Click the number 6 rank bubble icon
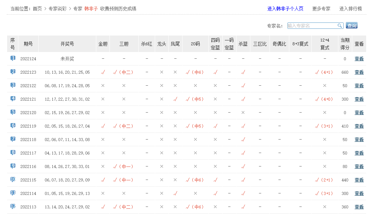 [x=13, y=126]
